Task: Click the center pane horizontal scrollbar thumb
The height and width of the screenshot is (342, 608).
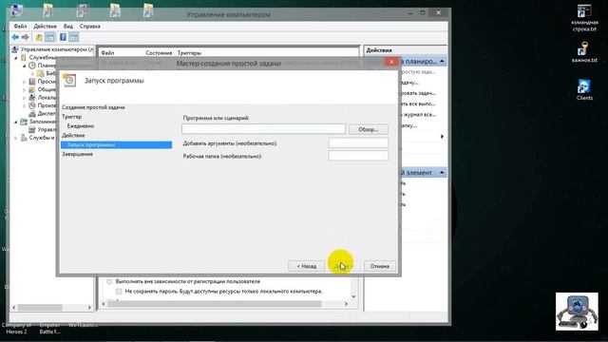Action: pos(215,304)
